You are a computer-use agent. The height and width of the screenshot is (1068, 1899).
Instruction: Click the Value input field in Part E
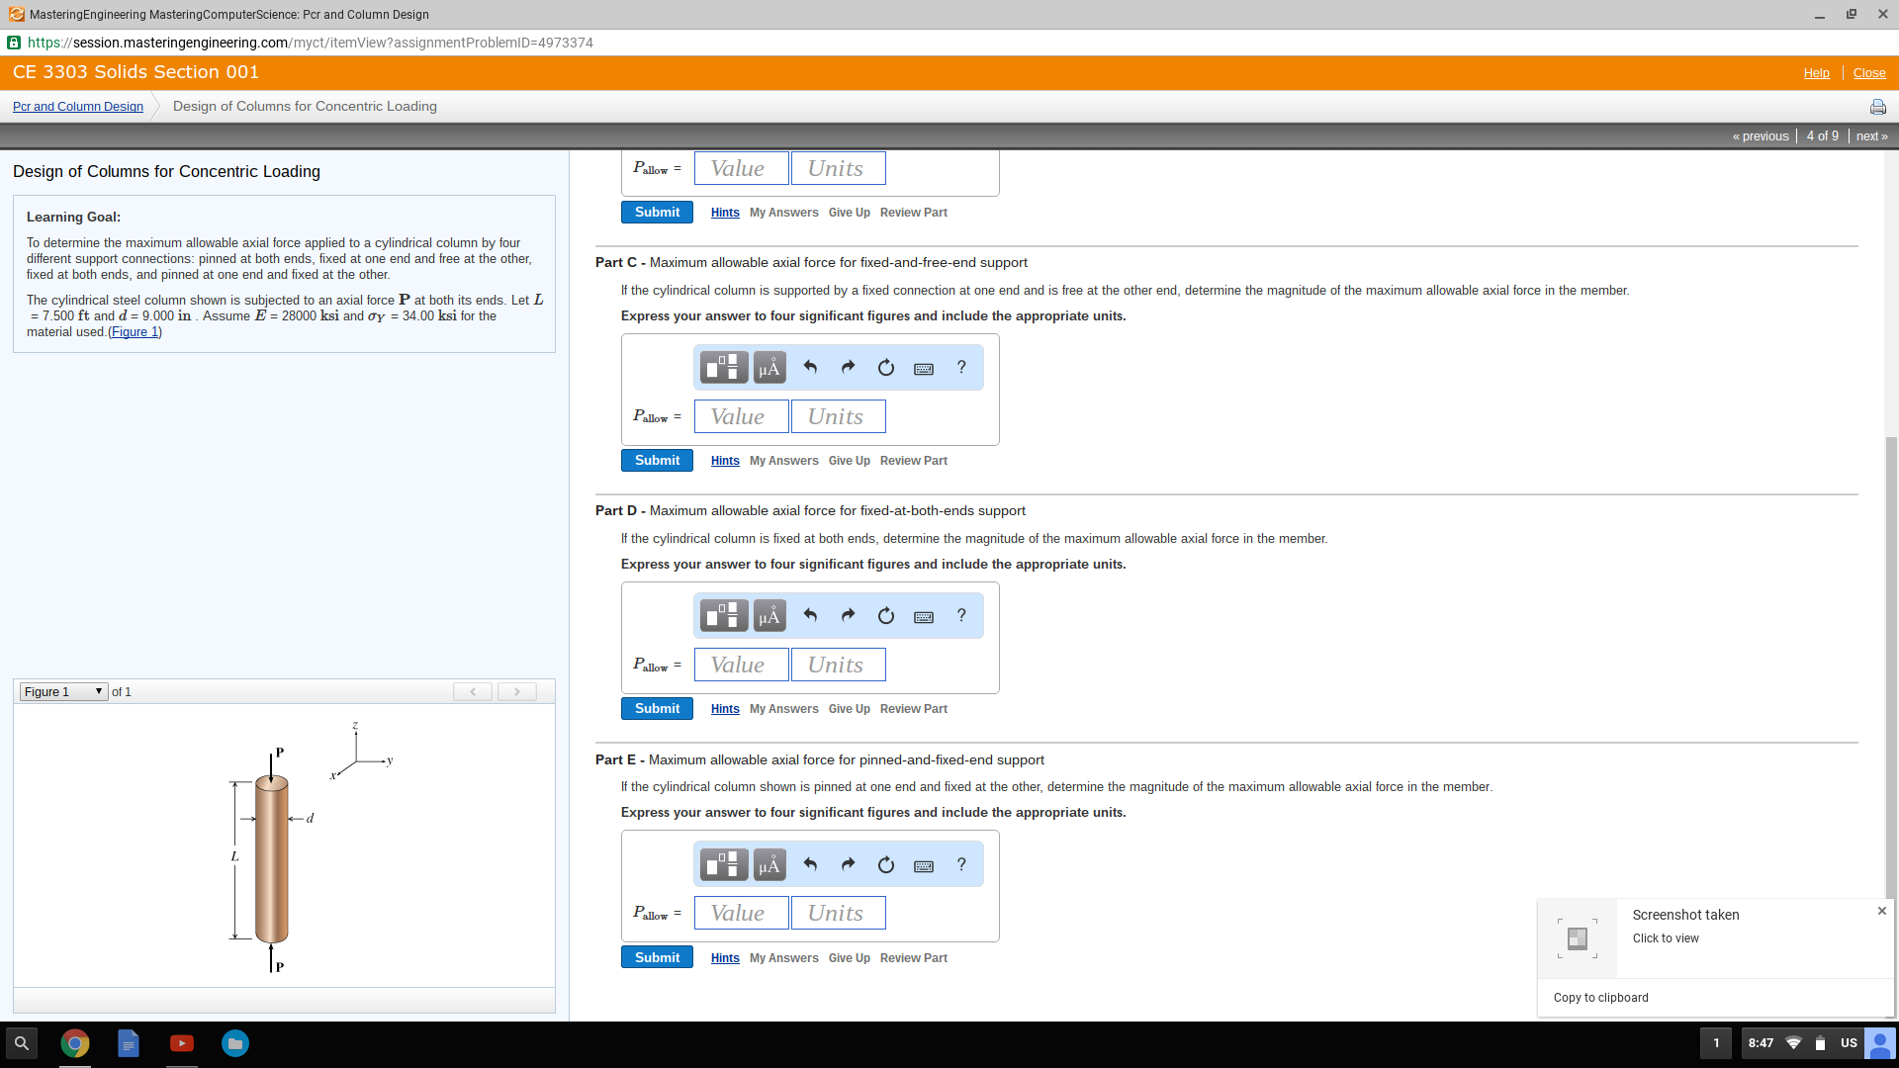click(741, 912)
